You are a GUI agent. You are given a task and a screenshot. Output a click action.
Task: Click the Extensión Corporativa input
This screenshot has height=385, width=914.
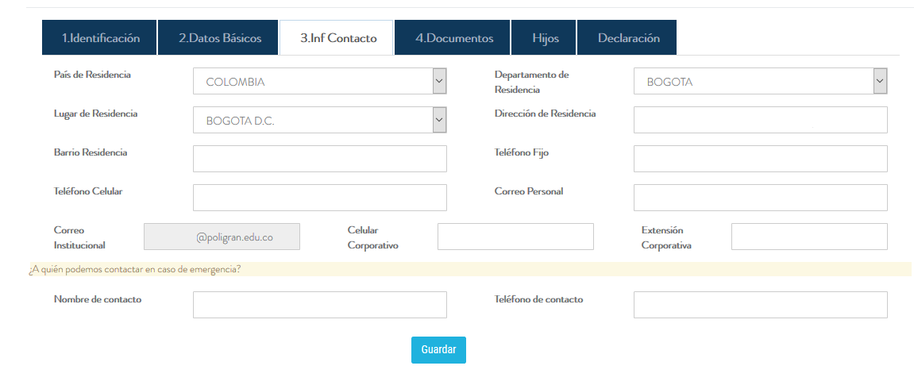pos(808,237)
